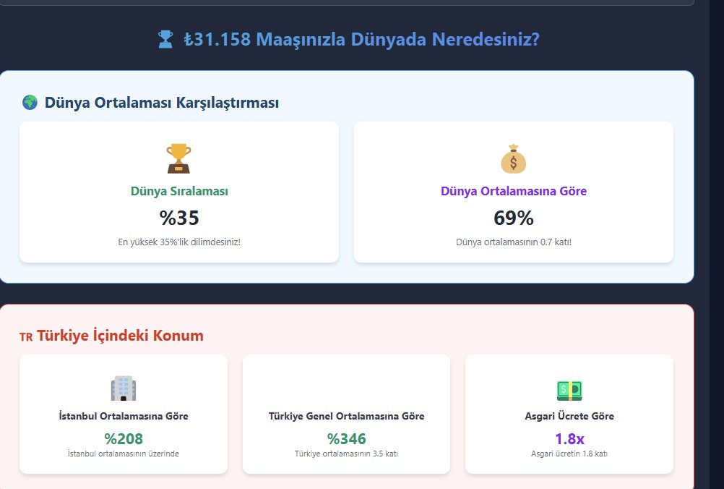Select the money bag icon on the right card

[512, 158]
